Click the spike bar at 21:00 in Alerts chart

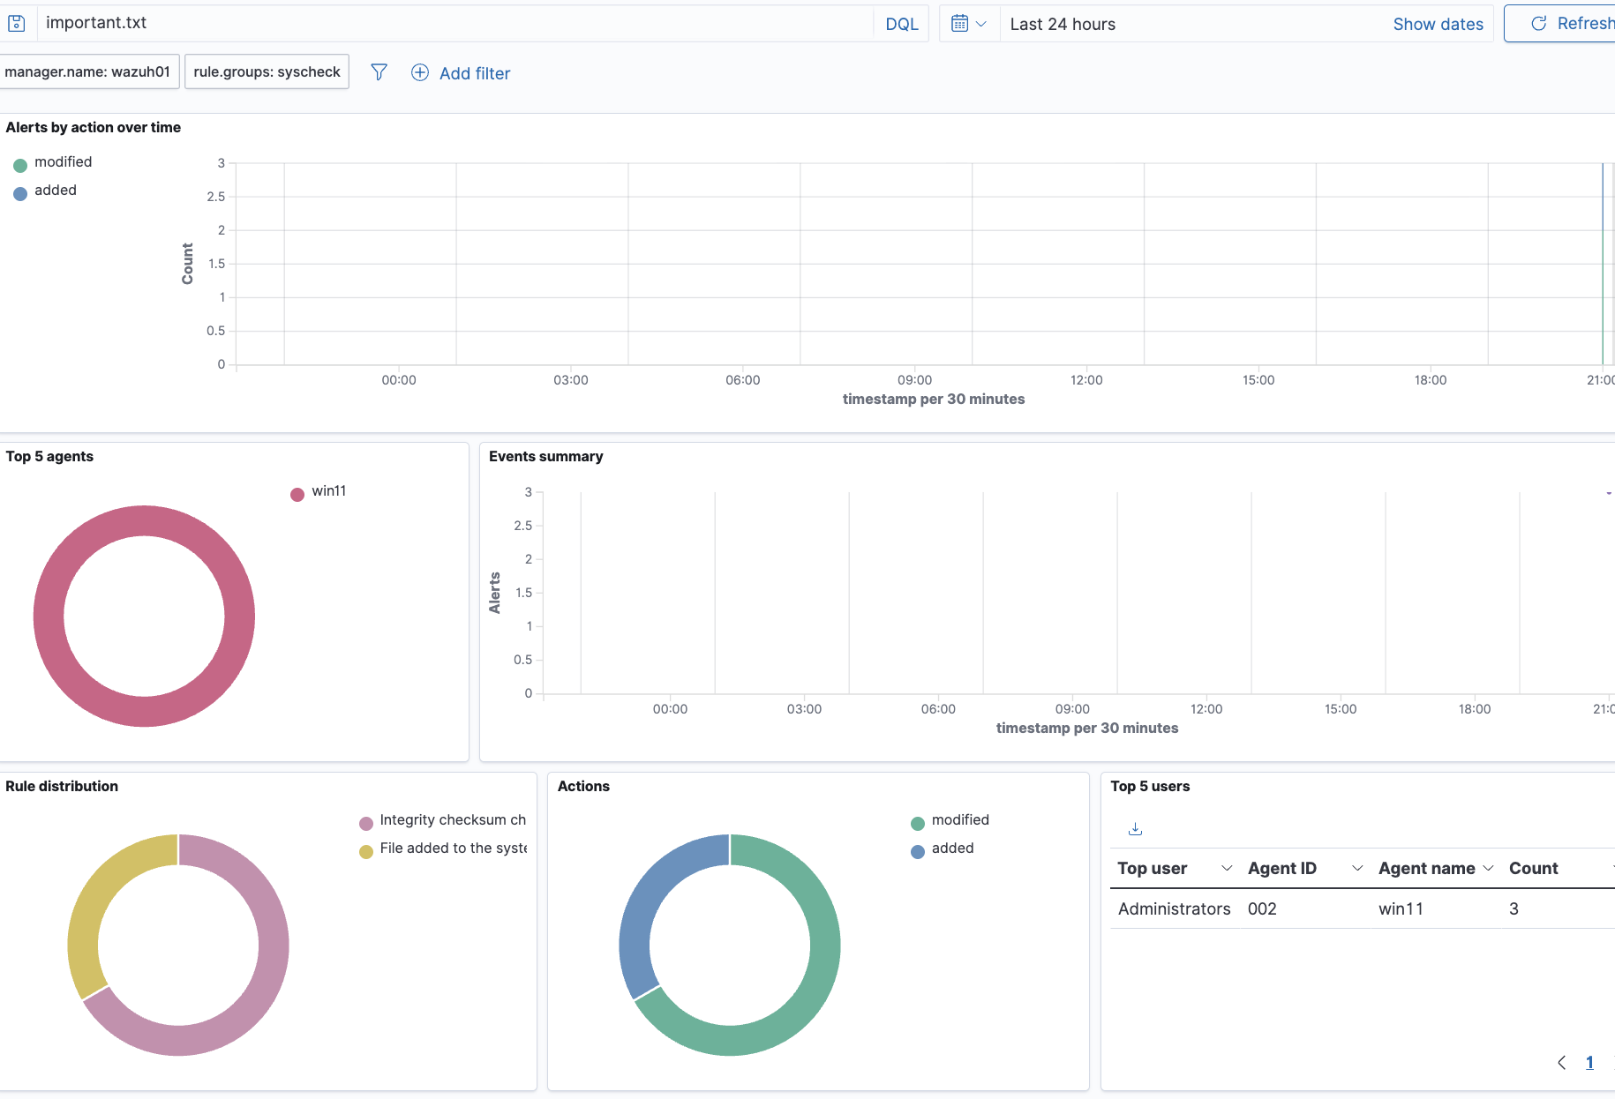coord(1603,264)
